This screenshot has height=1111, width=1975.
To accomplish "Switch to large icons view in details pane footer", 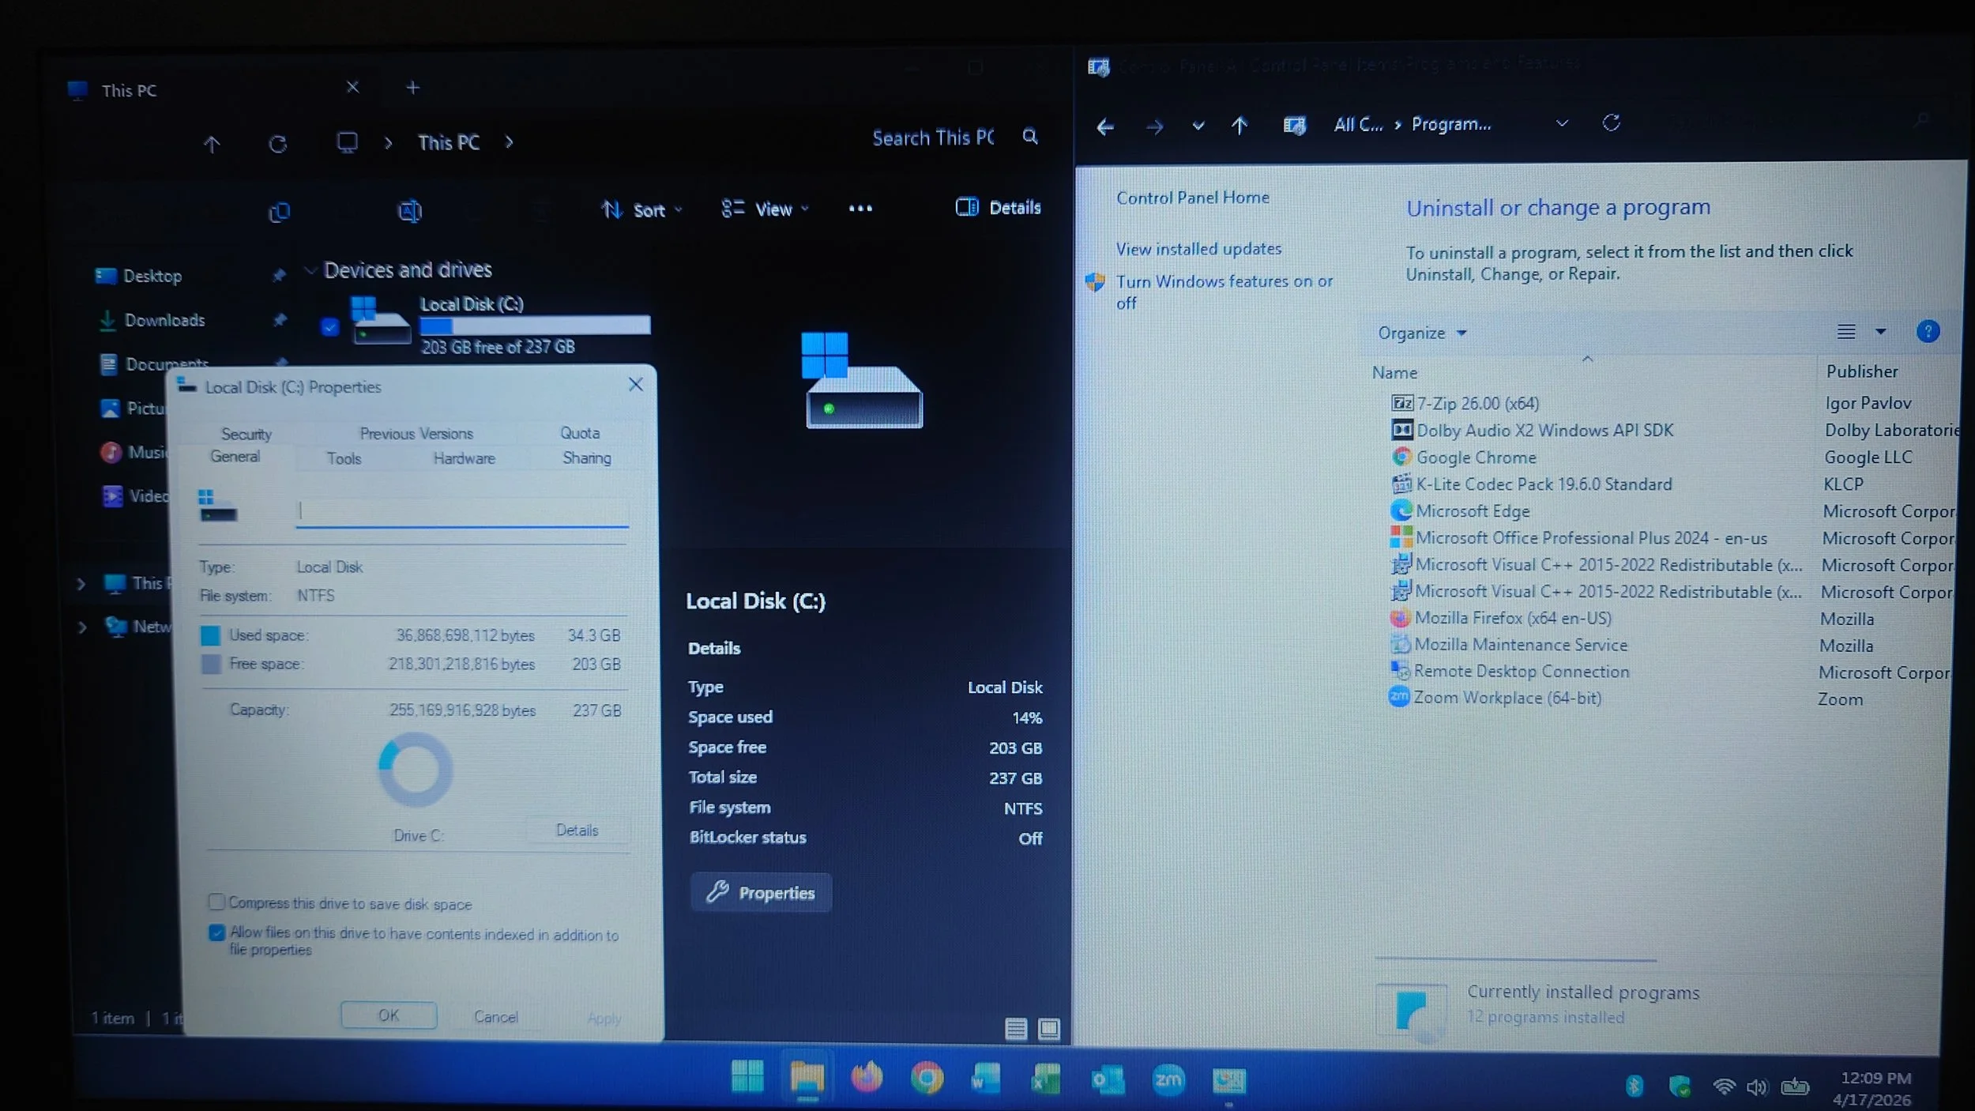I will pos(1049,1029).
